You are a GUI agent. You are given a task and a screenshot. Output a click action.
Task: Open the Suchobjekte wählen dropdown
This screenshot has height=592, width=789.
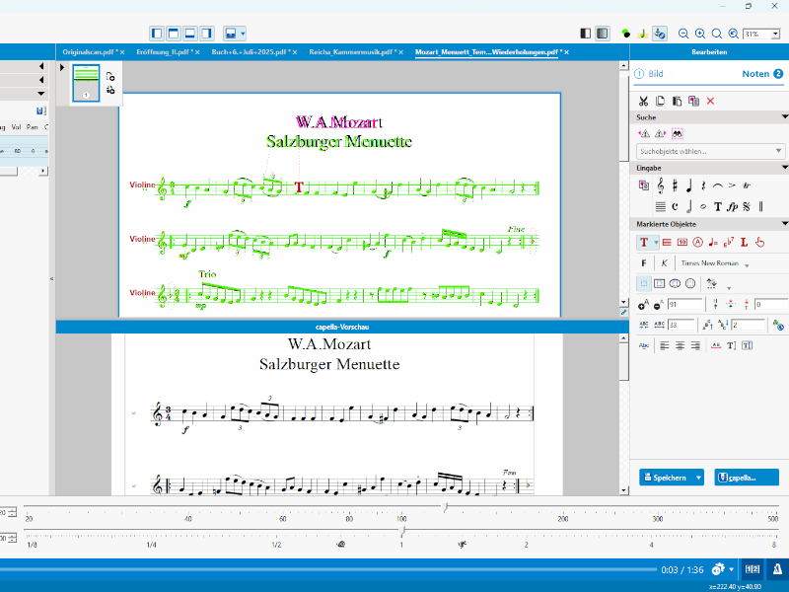click(710, 151)
